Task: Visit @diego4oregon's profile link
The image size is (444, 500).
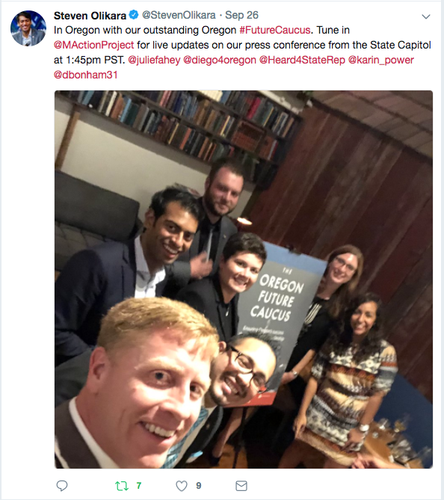Action: (220, 60)
